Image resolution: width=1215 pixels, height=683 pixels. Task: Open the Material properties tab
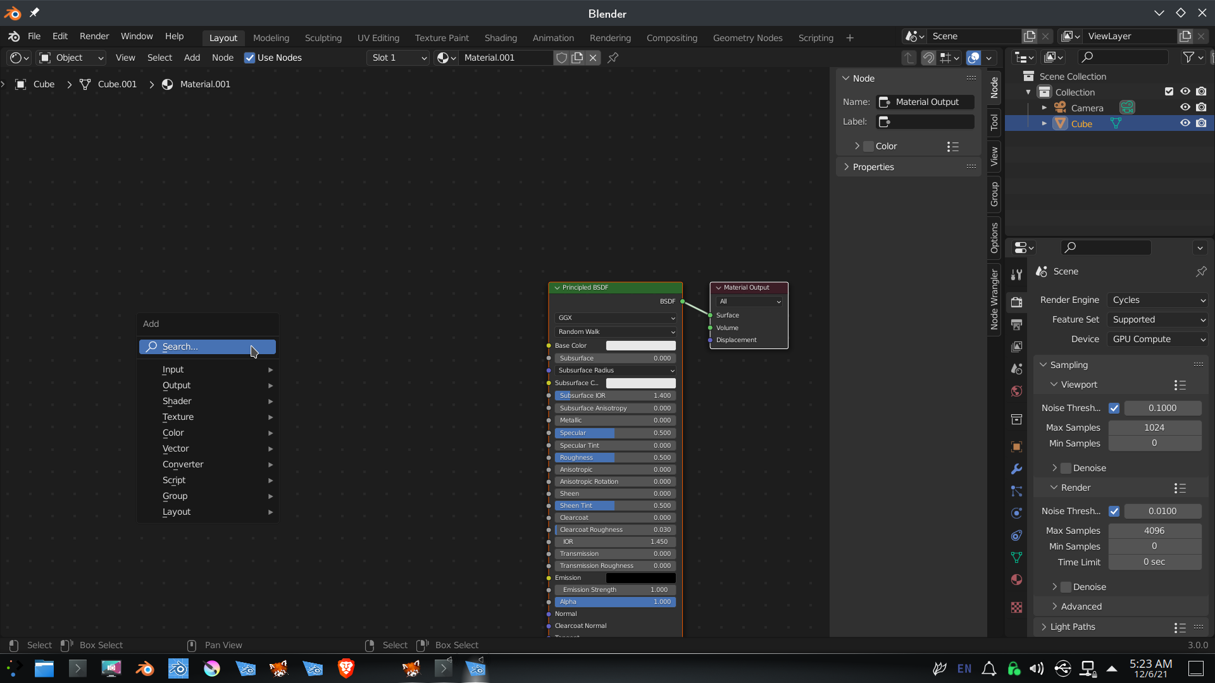1016,580
